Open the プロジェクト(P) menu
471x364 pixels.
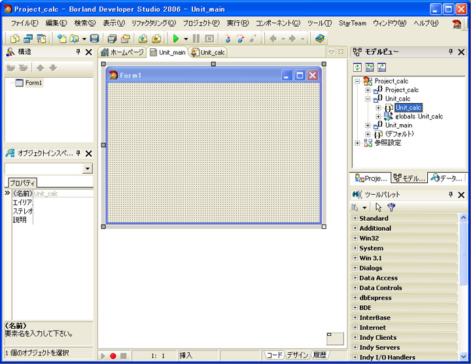coord(201,23)
